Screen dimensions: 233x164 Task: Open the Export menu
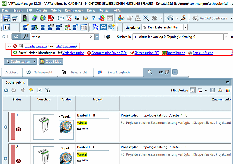[x=18, y=11]
